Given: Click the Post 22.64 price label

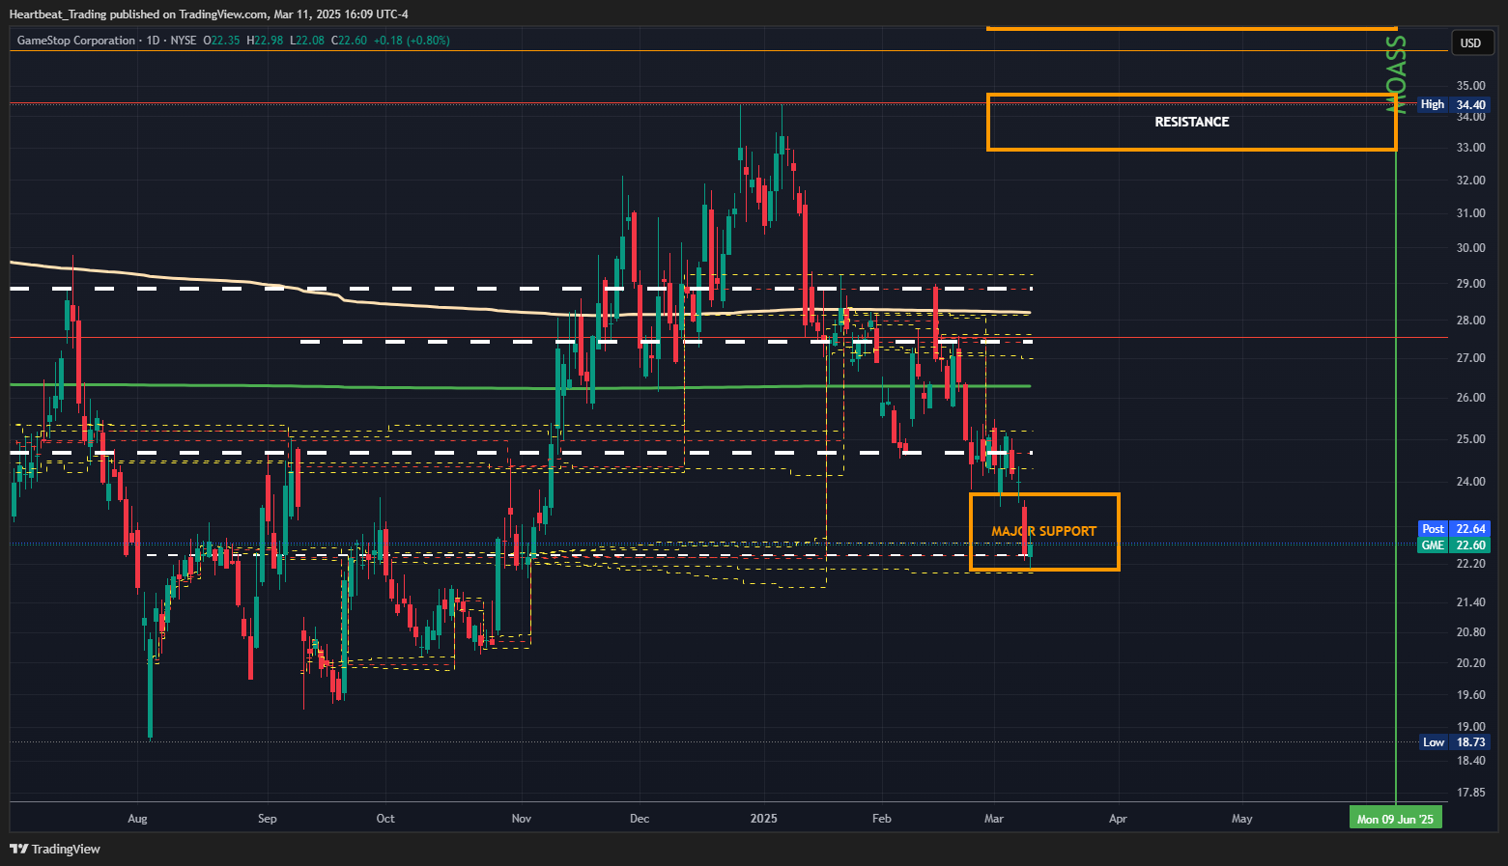Looking at the screenshot, I should tap(1454, 529).
